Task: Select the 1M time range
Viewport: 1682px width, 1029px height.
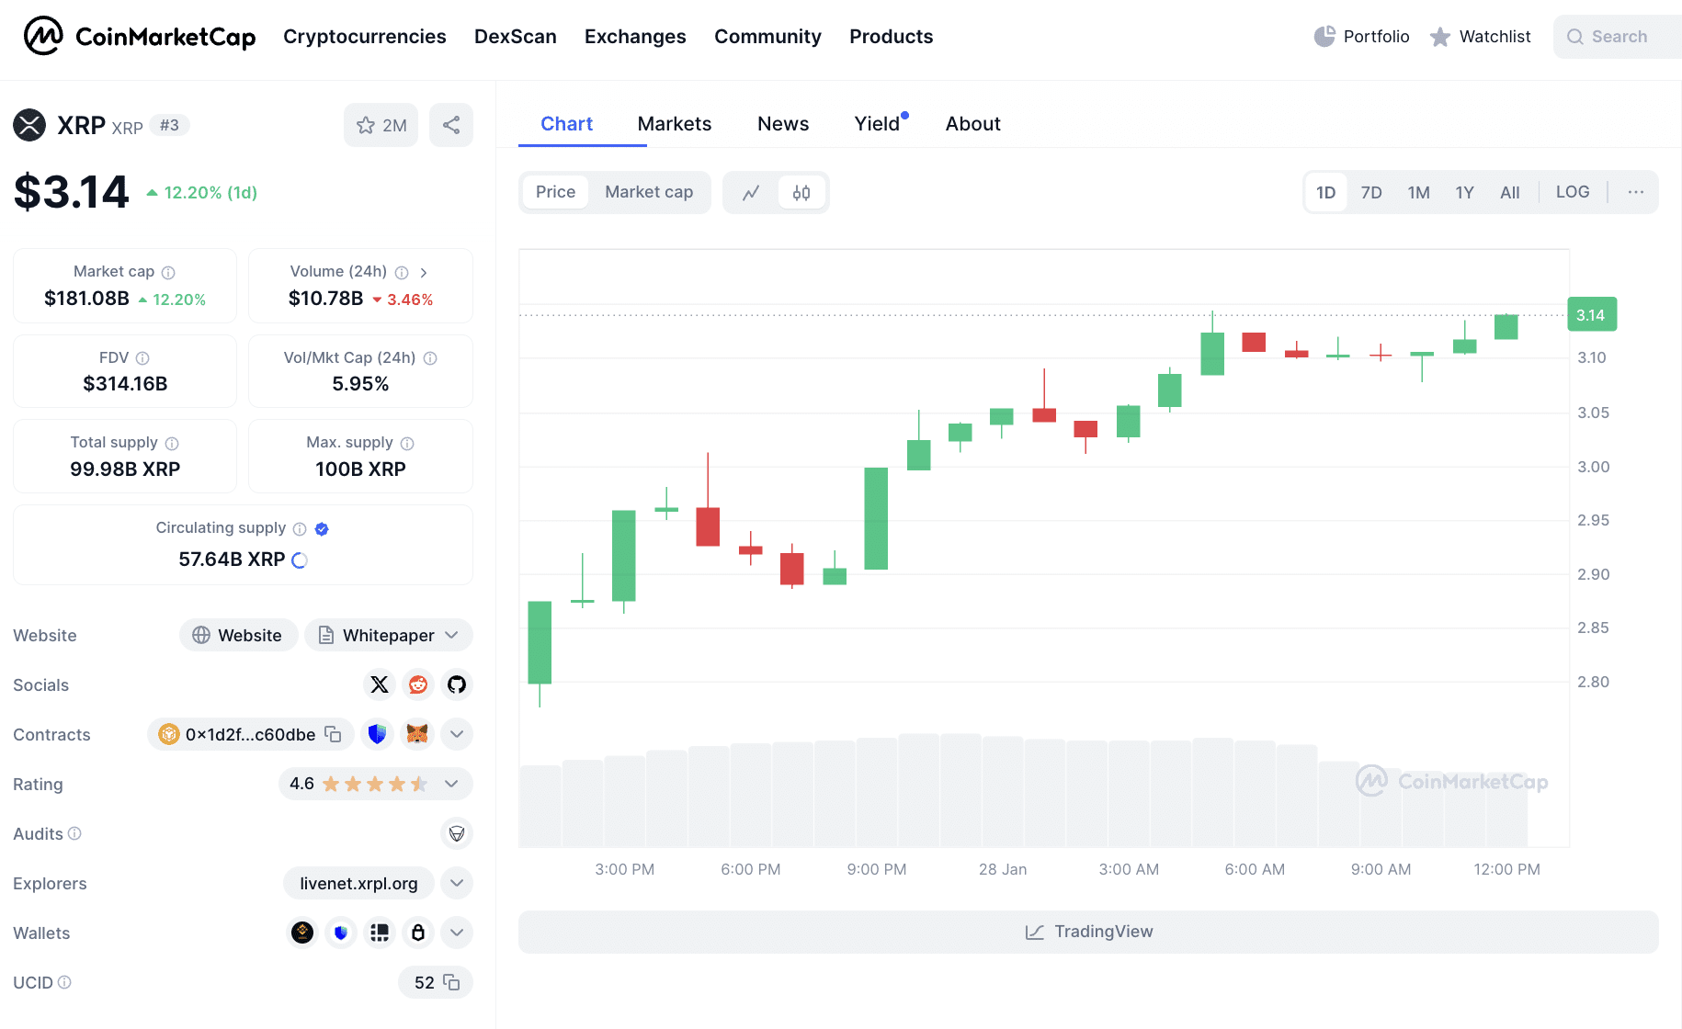Action: click(x=1418, y=193)
